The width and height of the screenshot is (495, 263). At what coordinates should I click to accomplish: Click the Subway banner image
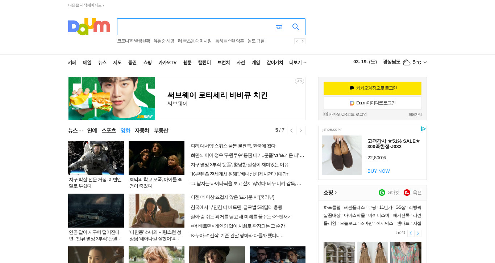[112, 99]
